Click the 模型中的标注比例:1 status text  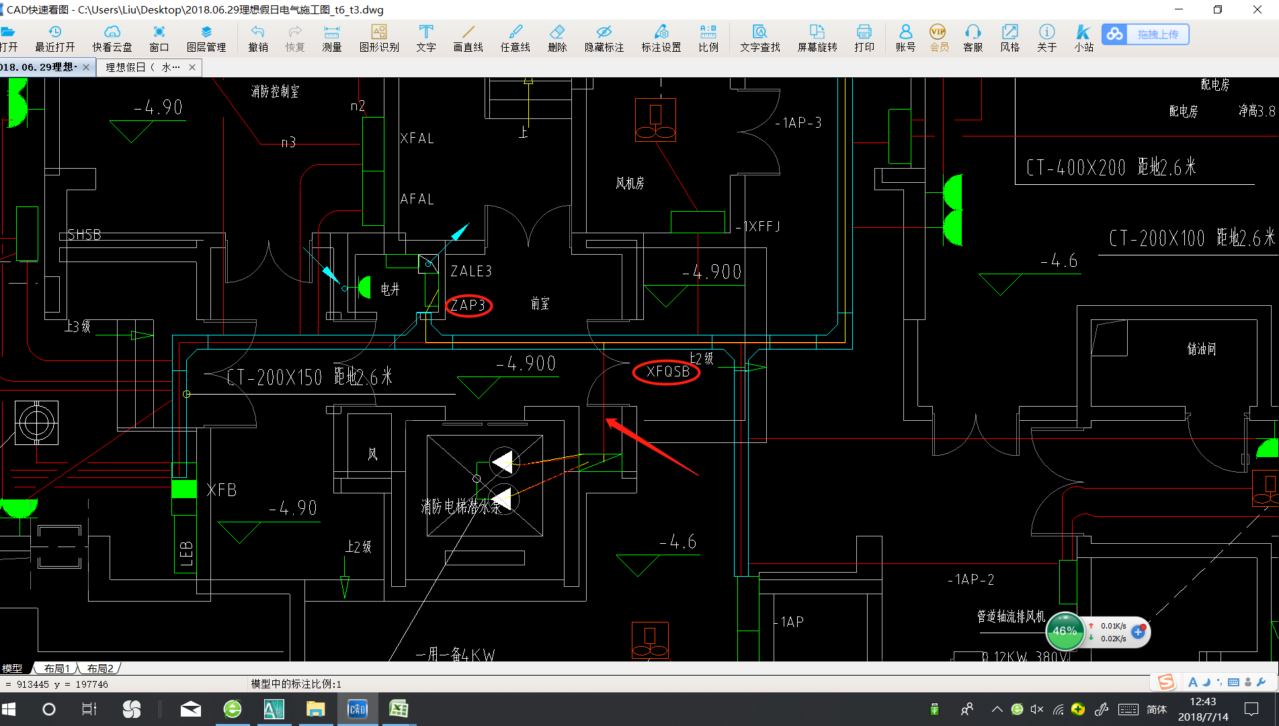tap(296, 684)
